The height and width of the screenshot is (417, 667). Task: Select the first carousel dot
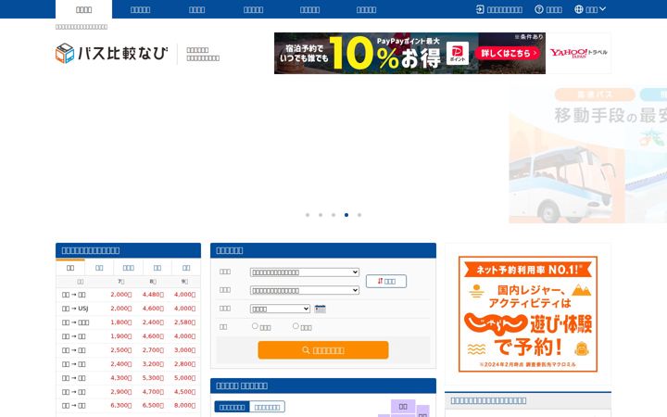click(x=308, y=215)
